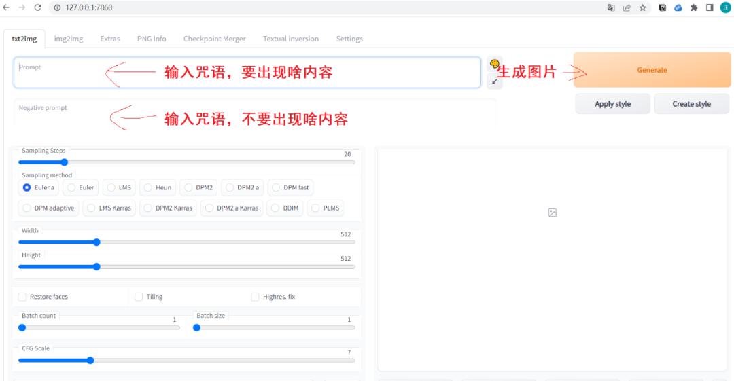
Task: Click the Create style button
Action: tap(691, 104)
